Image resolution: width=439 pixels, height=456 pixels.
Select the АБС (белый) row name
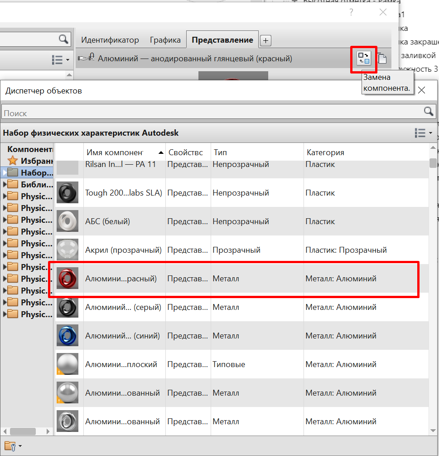tap(107, 221)
